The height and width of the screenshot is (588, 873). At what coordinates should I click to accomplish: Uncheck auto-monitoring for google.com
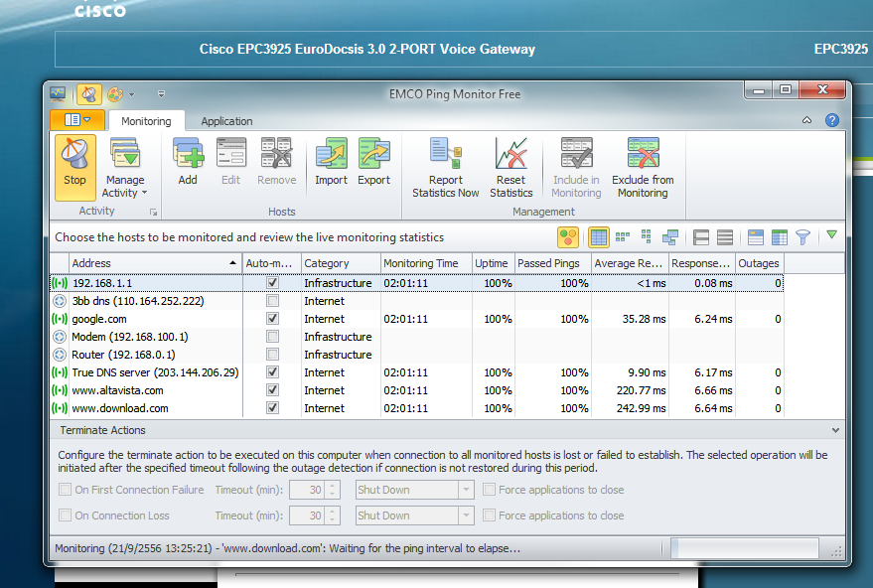(273, 319)
